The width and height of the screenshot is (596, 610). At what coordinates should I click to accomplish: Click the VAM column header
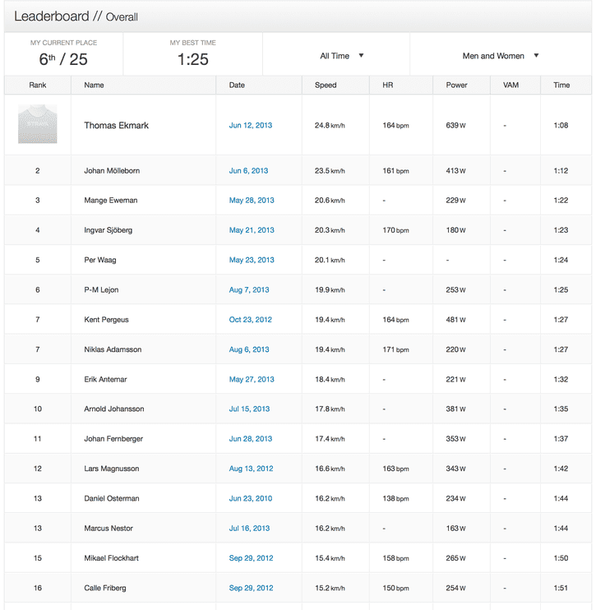click(511, 85)
